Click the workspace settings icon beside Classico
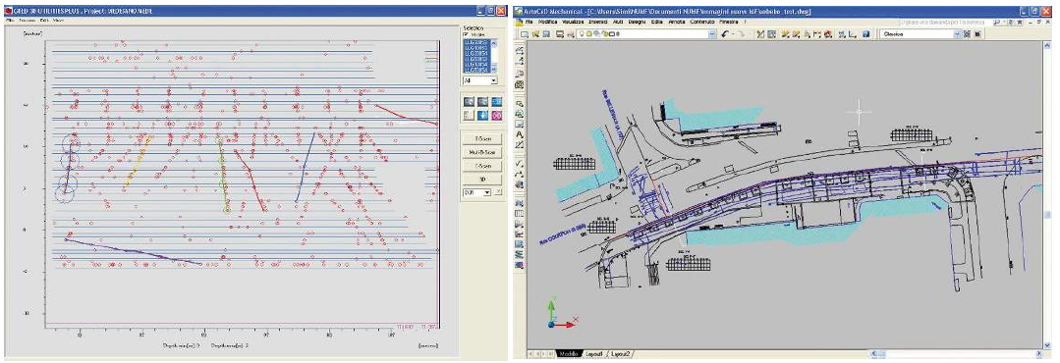1060x363 pixels. click(967, 33)
